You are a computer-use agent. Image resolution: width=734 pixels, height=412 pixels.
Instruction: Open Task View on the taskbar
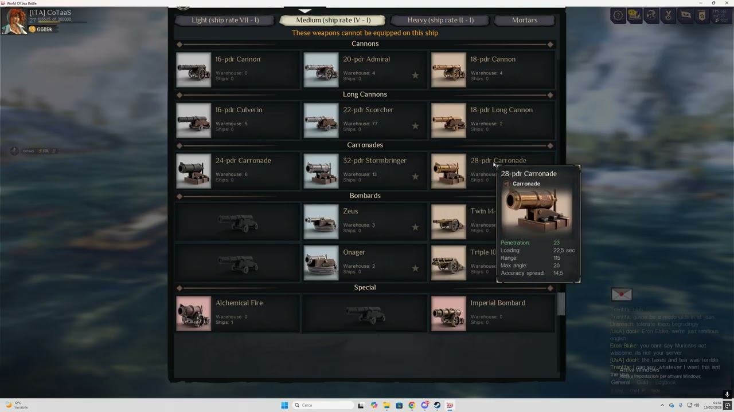tap(361, 405)
